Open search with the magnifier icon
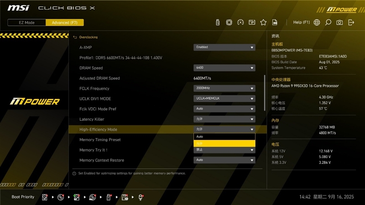The height and width of the screenshot is (205, 365). 328,22
